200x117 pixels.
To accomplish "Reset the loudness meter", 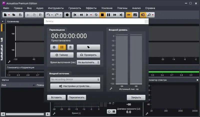I will pos(109,112).
